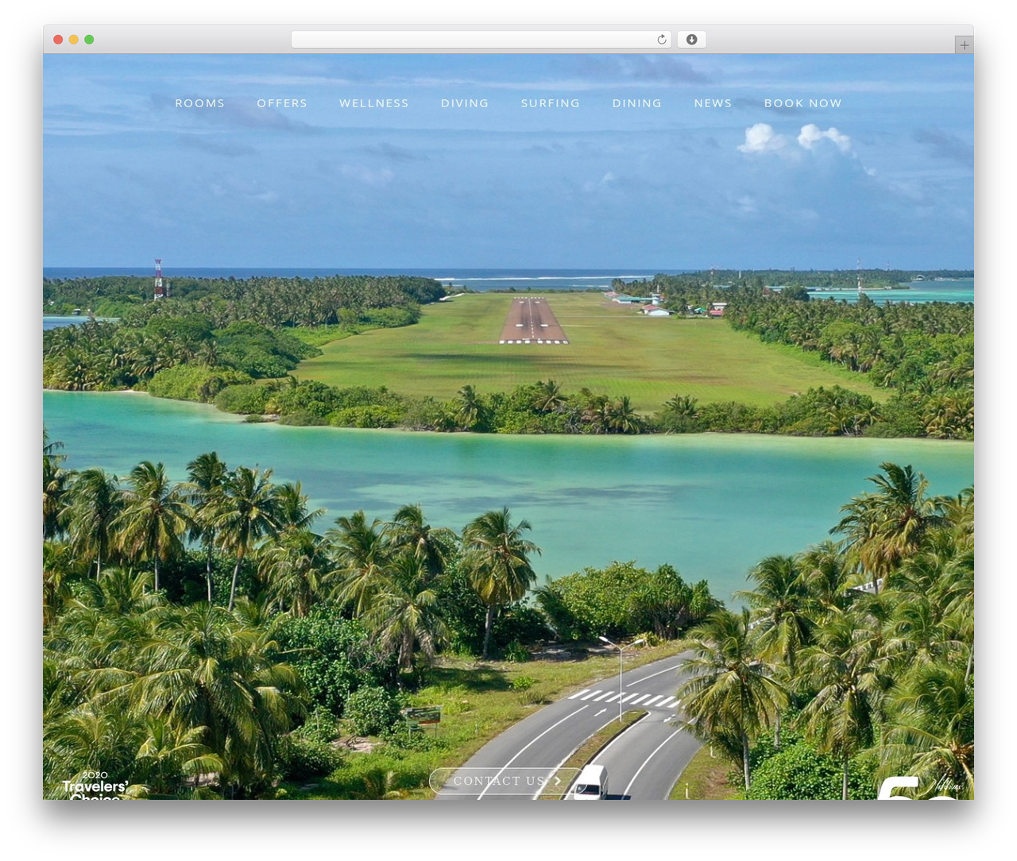This screenshot has height=861, width=1017.
Task: Select Diving in the navigation
Action: pyautogui.click(x=465, y=103)
